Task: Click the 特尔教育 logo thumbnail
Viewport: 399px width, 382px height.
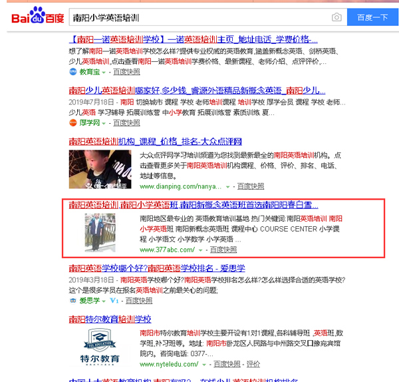Action: tap(100, 347)
